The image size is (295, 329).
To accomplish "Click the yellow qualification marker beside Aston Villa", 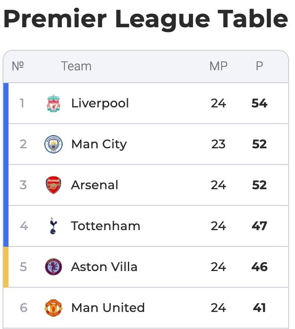I will tap(6, 267).
